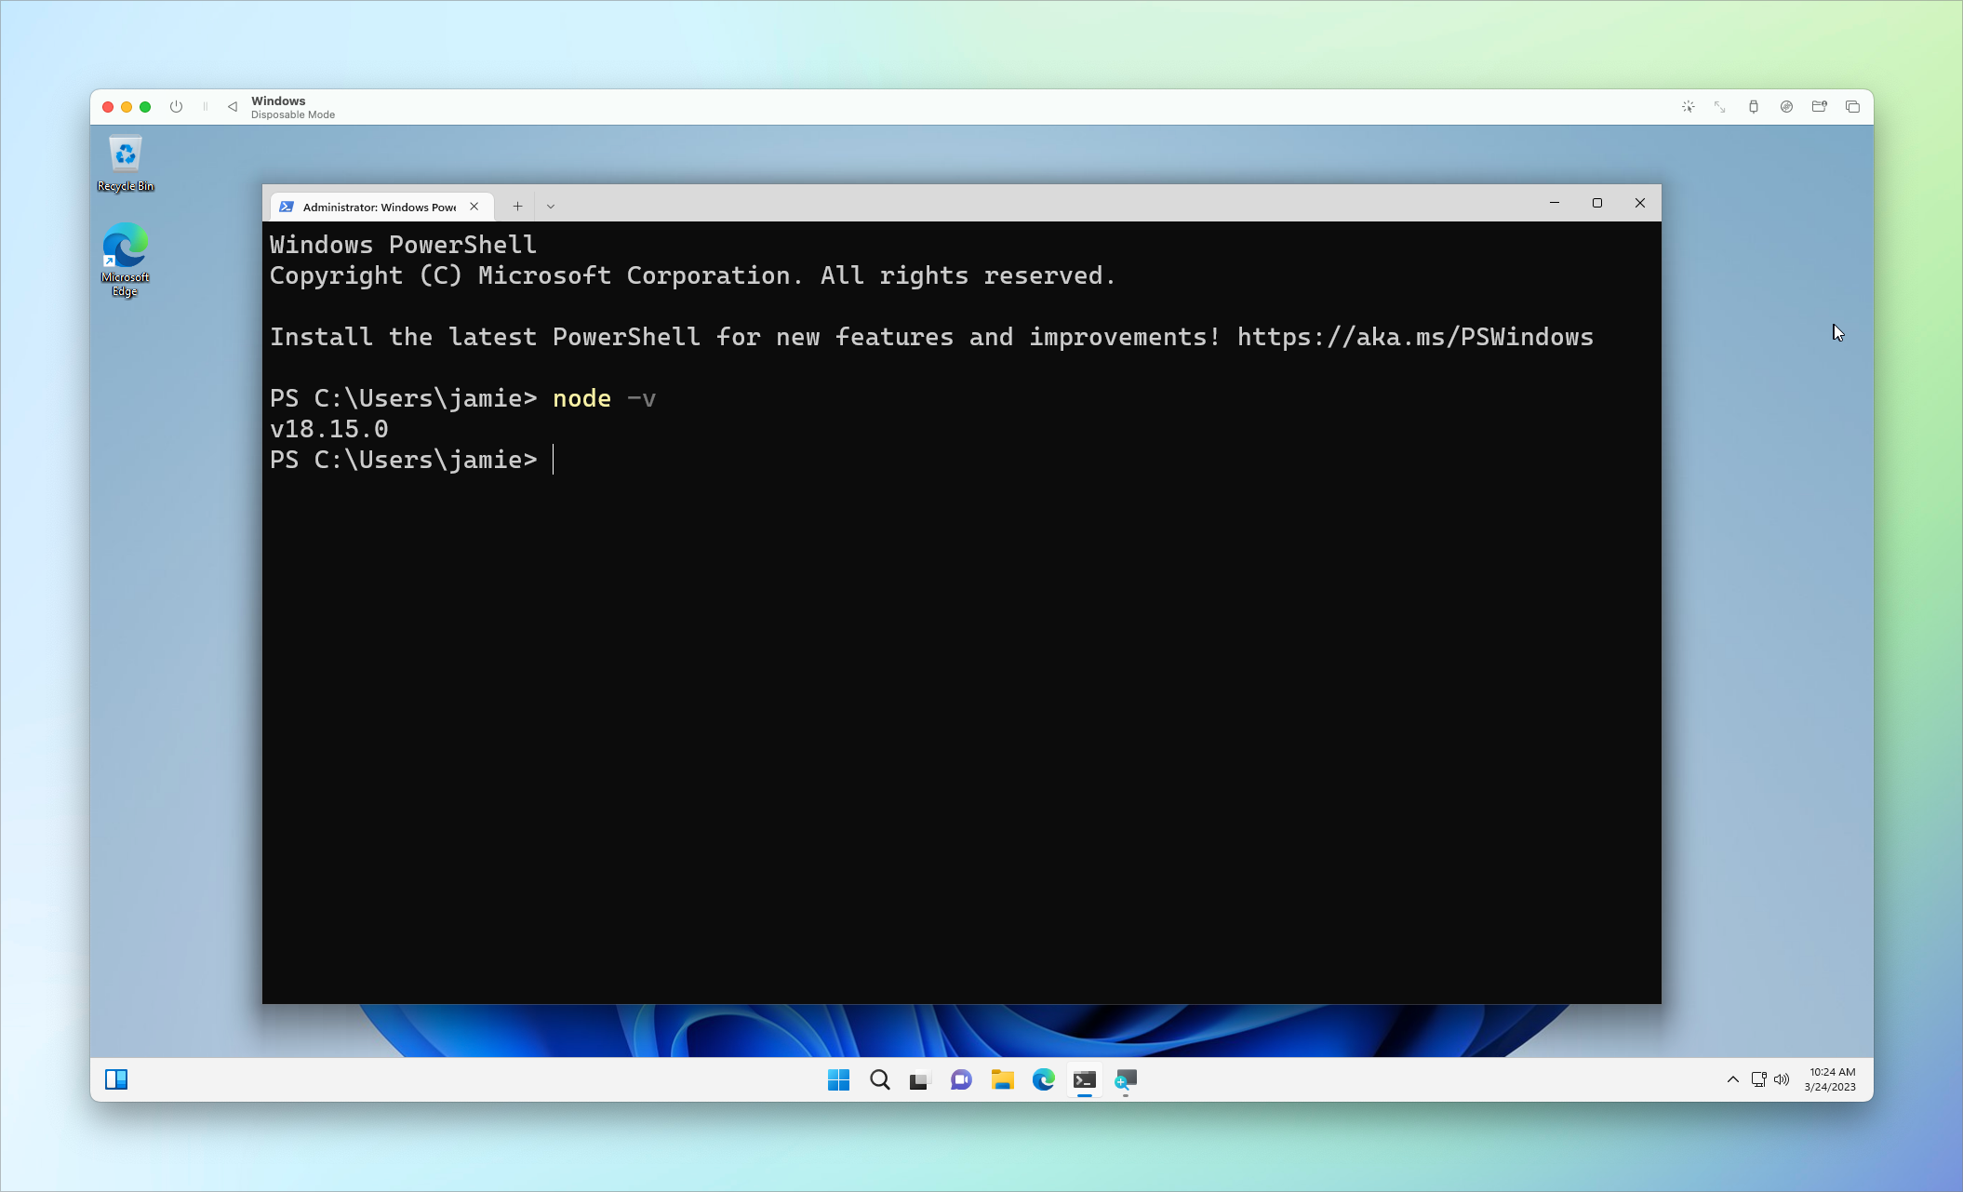Click the volume icon in the system tray
The height and width of the screenshot is (1192, 1963).
click(1783, 1079)
